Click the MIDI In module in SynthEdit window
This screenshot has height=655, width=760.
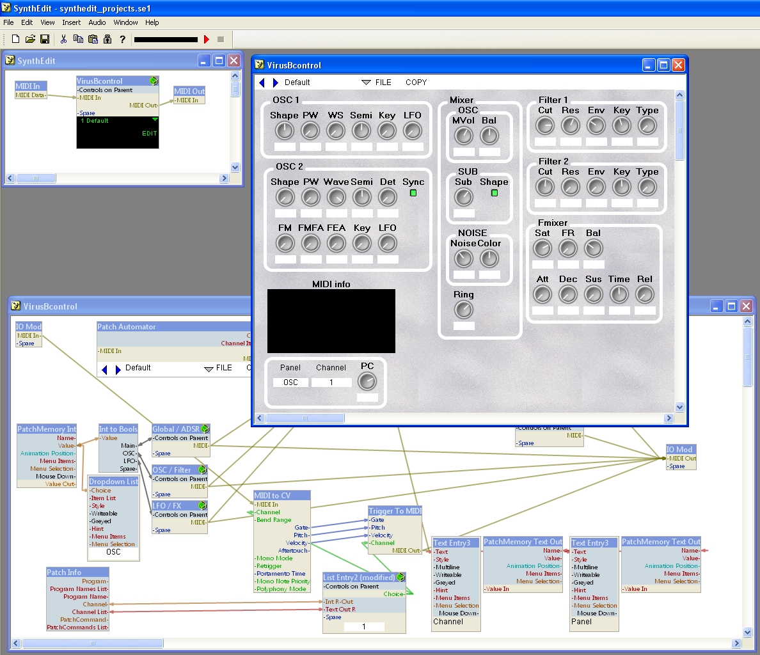[x=31, y=90]
